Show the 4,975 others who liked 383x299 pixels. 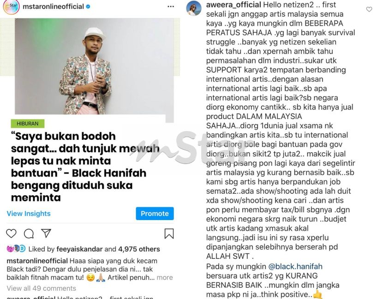tap(139, 249)
